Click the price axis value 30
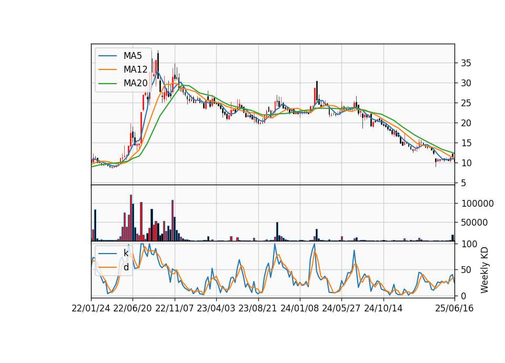Viewport: 505px width, 363px height. coord(466,83)
